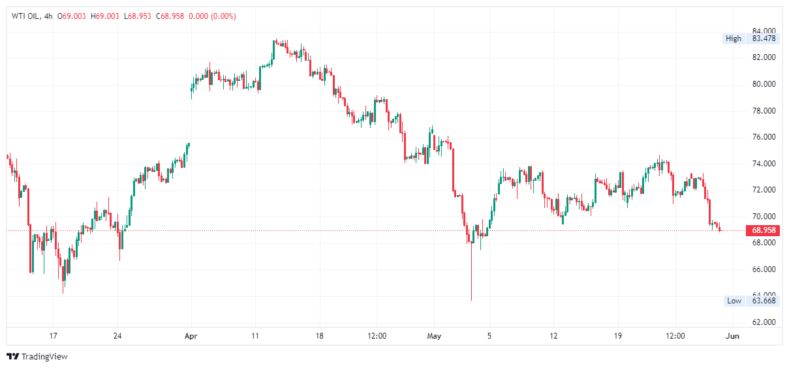Click the Jun label on time axis
The width and height of the screenshot is (789, 368).
pos(732,336)
